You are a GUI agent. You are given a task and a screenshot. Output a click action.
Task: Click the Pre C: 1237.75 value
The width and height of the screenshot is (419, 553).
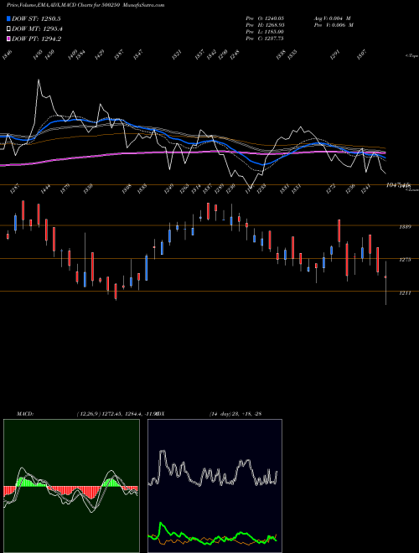click(265, 39)
